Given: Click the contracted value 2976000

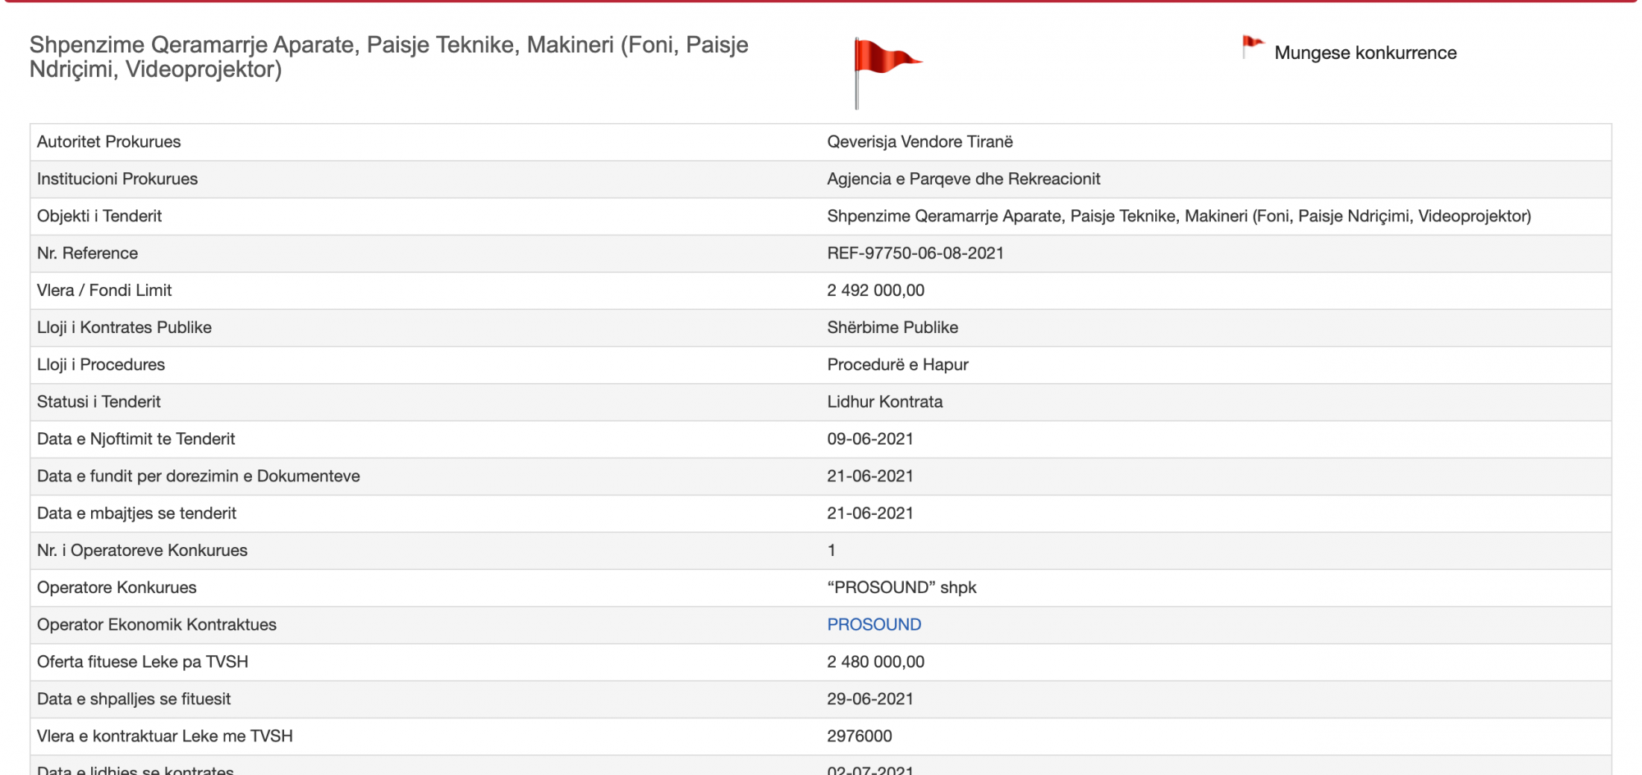Looking at the screenshot, I should (x=859, y=736).
